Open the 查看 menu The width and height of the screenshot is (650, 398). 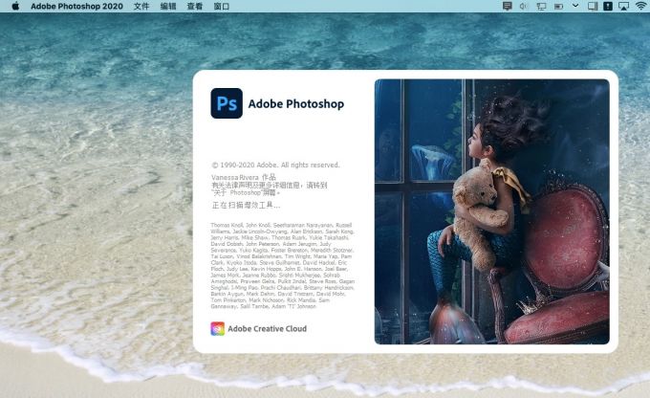pos(194,7)
